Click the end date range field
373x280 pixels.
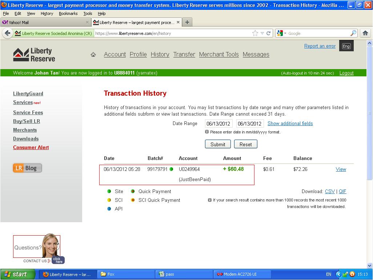click(250, 124)
